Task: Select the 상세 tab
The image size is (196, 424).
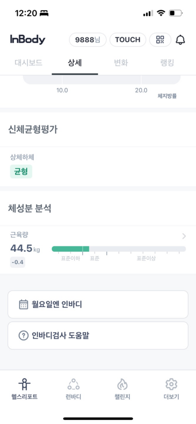Action: point(75,63)
